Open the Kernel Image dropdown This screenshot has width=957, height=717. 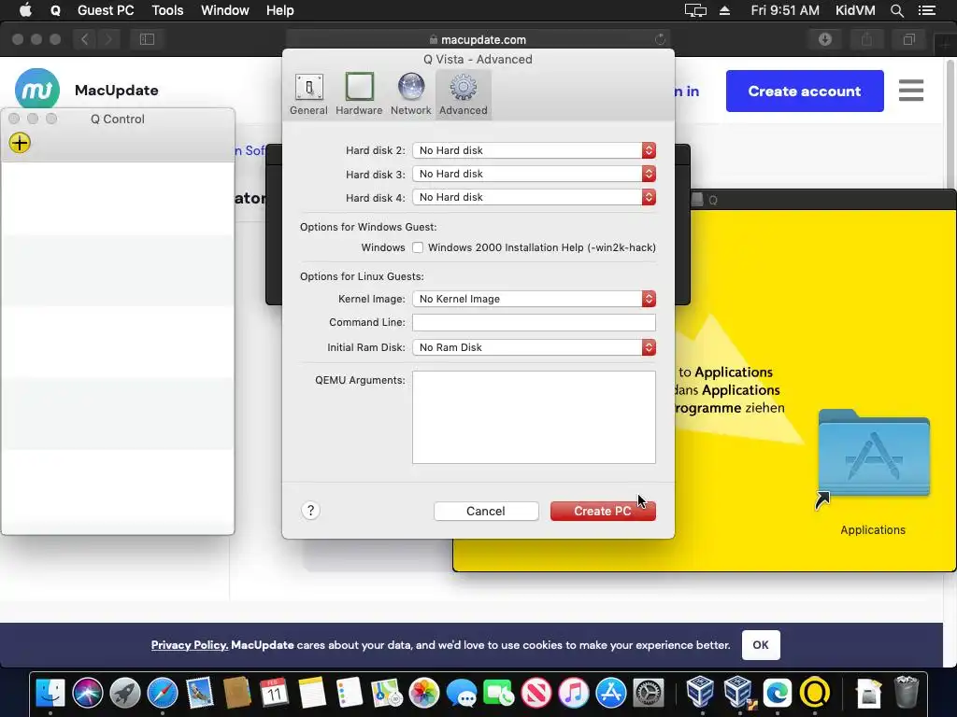(534, 299)
